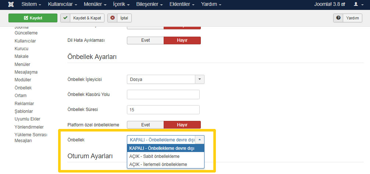Click the Önbellek Süresi input field

tap(163, 110)
